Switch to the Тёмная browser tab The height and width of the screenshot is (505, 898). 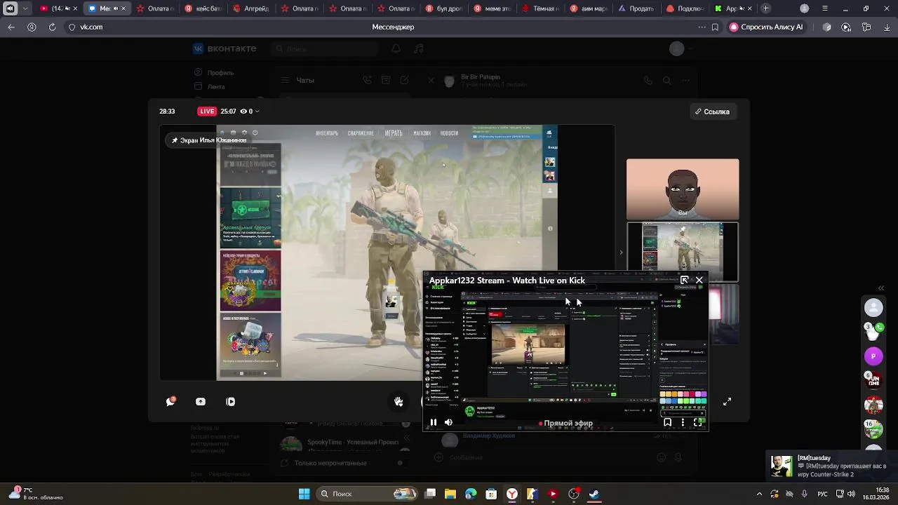540,8
